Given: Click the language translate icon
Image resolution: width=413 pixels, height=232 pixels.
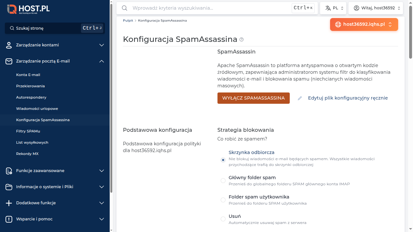Looking at the screenshot, I should (x=328, y=8).
